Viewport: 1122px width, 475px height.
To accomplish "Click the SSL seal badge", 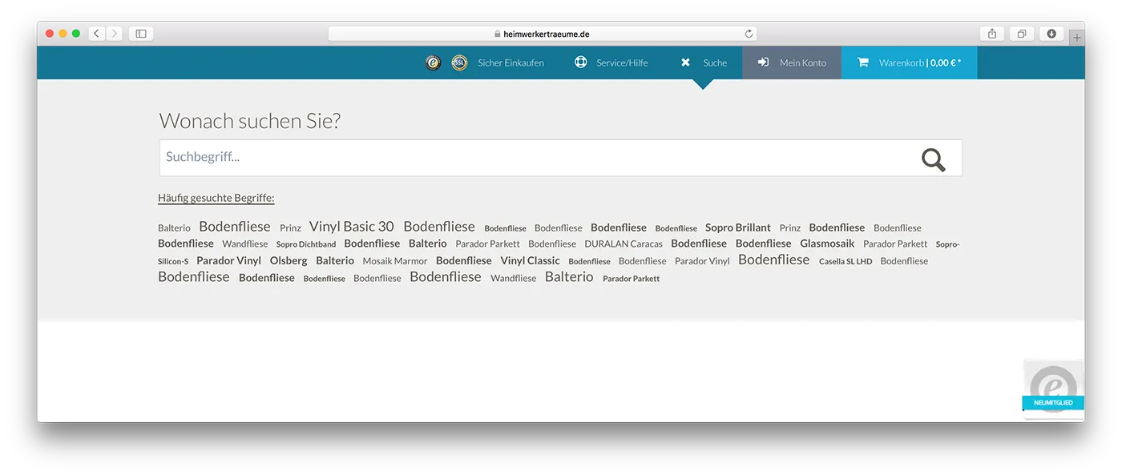I will pos(459,62).
